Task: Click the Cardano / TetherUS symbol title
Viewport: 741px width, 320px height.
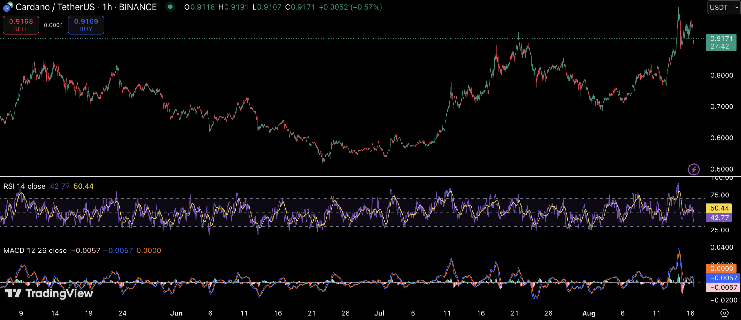Action: 55,7
